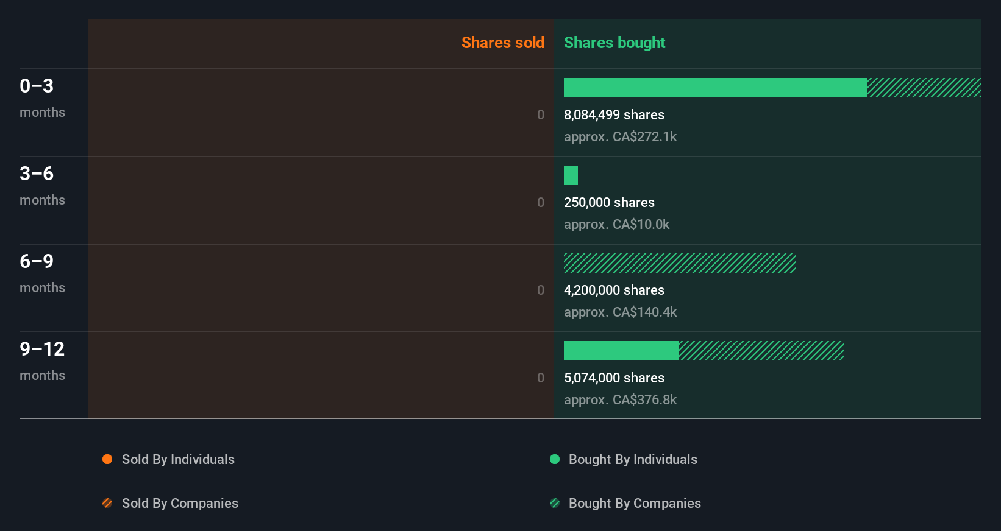
Task: Select the Bought By Companies legend label
Action: click(x=635, y=504)
